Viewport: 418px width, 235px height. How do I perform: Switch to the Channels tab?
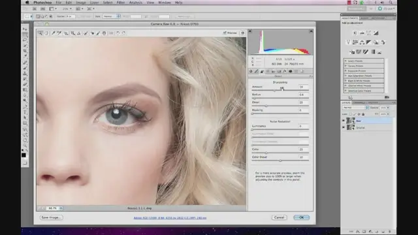coord(359,102)
